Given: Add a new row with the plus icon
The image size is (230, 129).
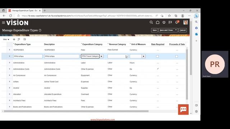Looking at the screenshot, I should click(x=14, y=39).
